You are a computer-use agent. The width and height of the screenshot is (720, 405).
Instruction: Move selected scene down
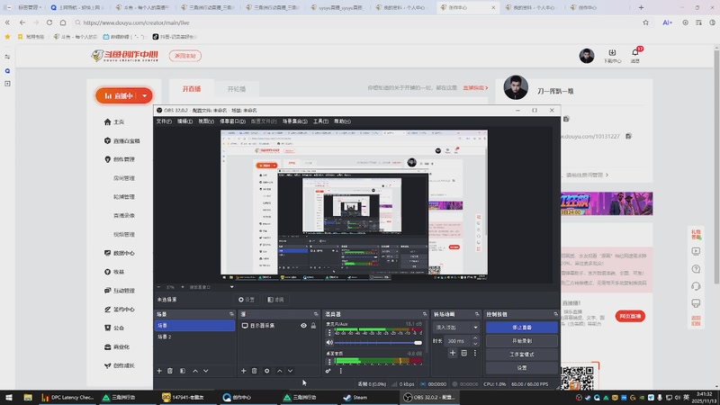click(206, 371)
